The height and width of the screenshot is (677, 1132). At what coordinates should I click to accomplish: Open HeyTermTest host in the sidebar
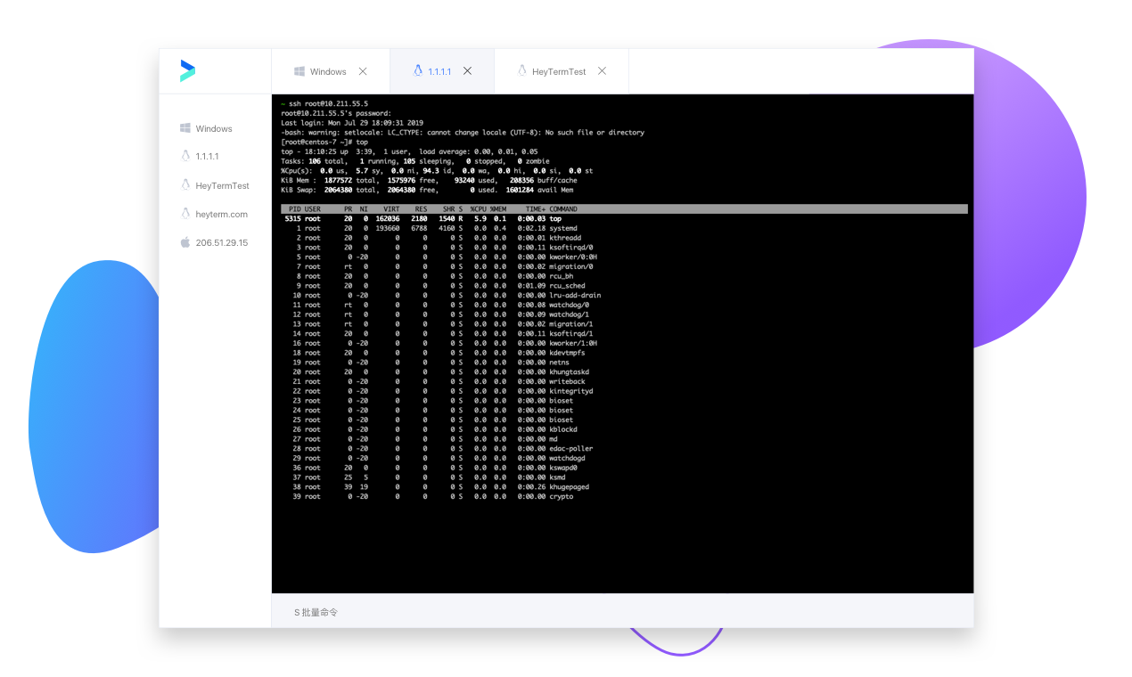tap(215, 185)
